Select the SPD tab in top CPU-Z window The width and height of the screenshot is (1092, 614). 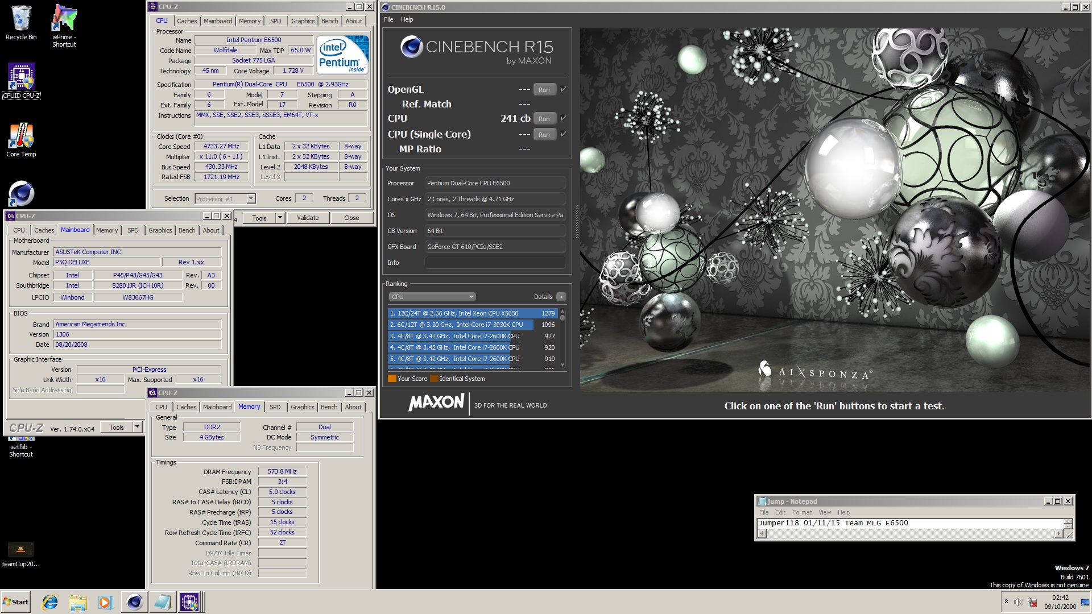click(x=276, y=21)
